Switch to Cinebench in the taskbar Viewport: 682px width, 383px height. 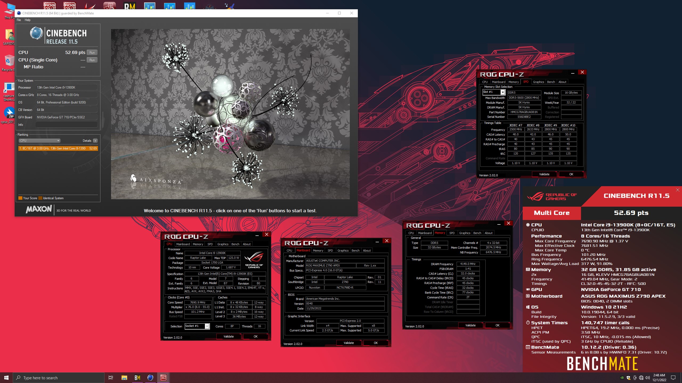tap(150, 378)
